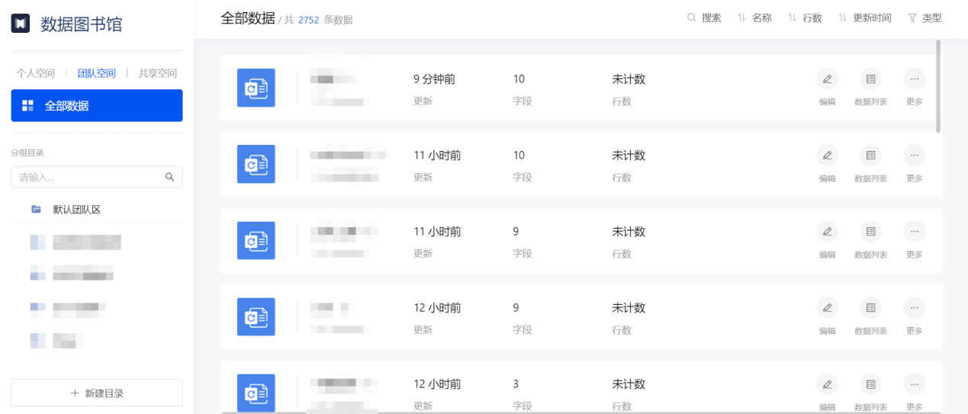Sort data by 名称
The height and width of the screenshot is (414, 968).
[754, 18]
